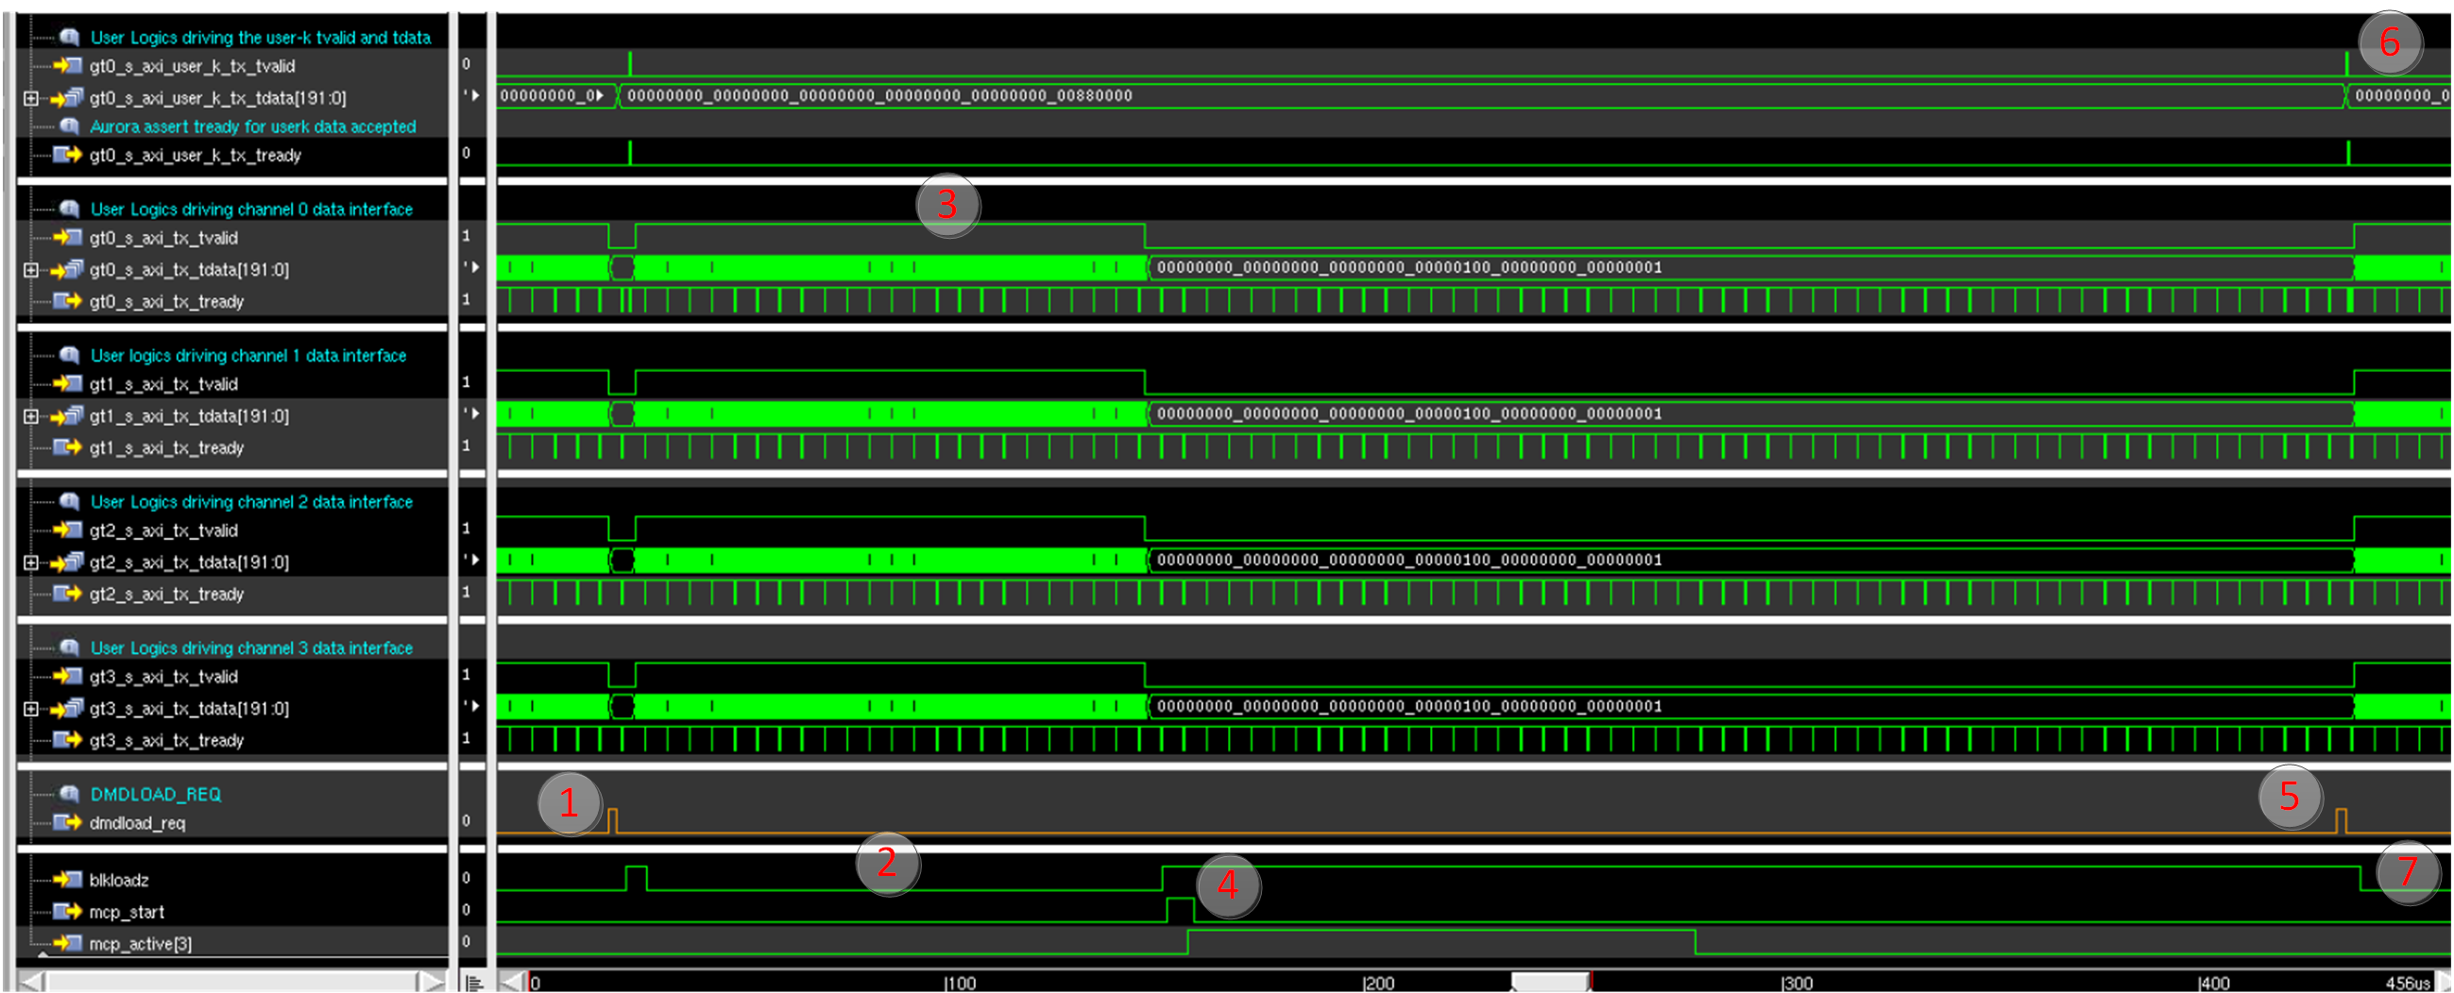Click comment icon beside channel 2 divider

tap(70, 501)
